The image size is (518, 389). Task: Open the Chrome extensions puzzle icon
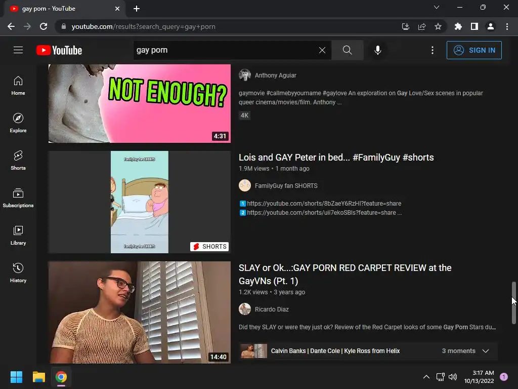pyautogui.click(x=458, y=26)
